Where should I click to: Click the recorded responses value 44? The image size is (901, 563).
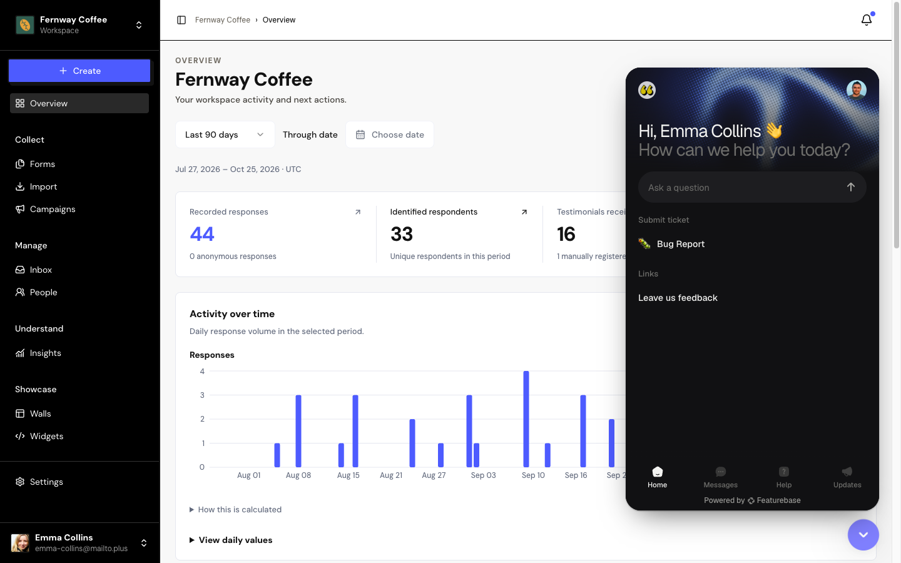[202, 234]
